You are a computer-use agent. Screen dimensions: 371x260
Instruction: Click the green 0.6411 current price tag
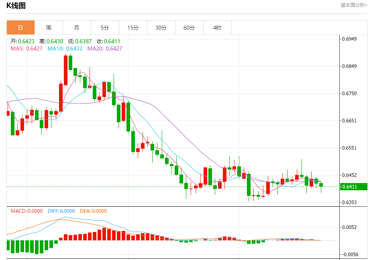pyautogui.click(x=353, y=187)
